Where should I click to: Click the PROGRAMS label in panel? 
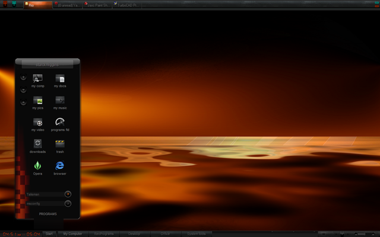(x=47, y=214)
